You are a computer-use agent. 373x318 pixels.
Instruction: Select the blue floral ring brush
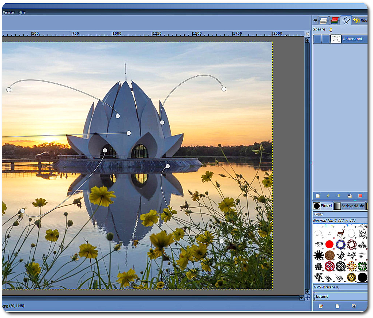(x=340, y=244)
